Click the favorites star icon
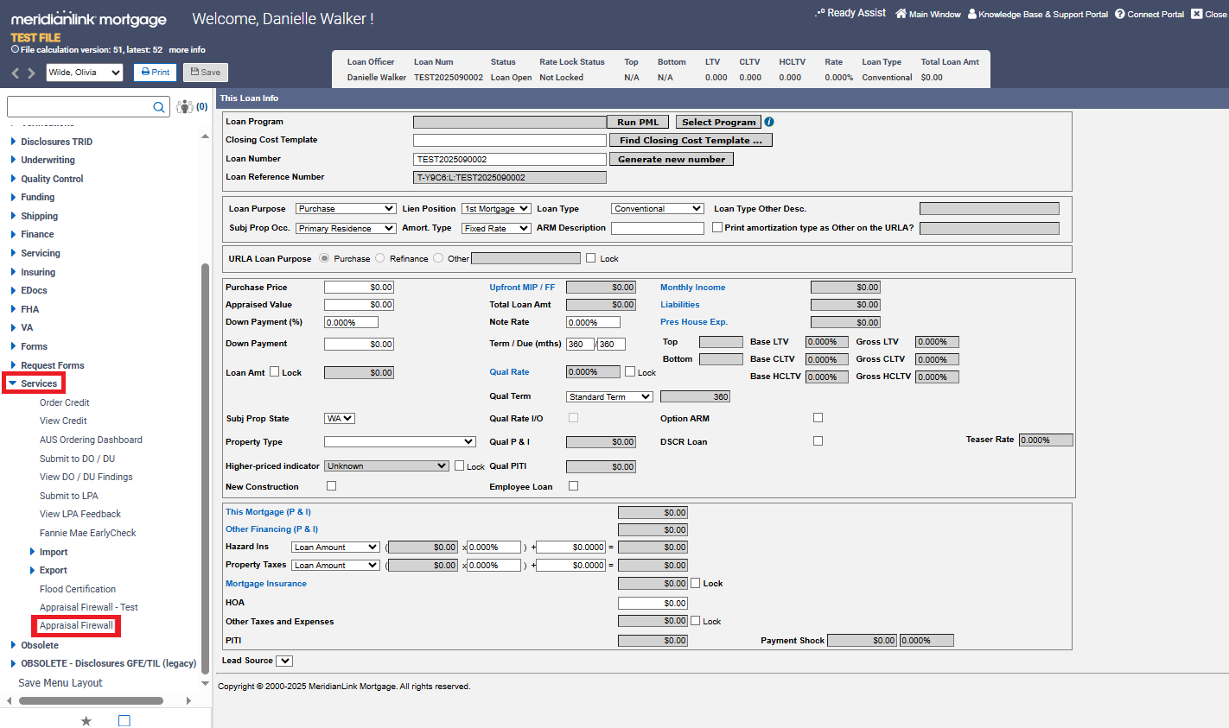Screen dimensions: 1229x728 pyautogui.click(x=86, y=720)
